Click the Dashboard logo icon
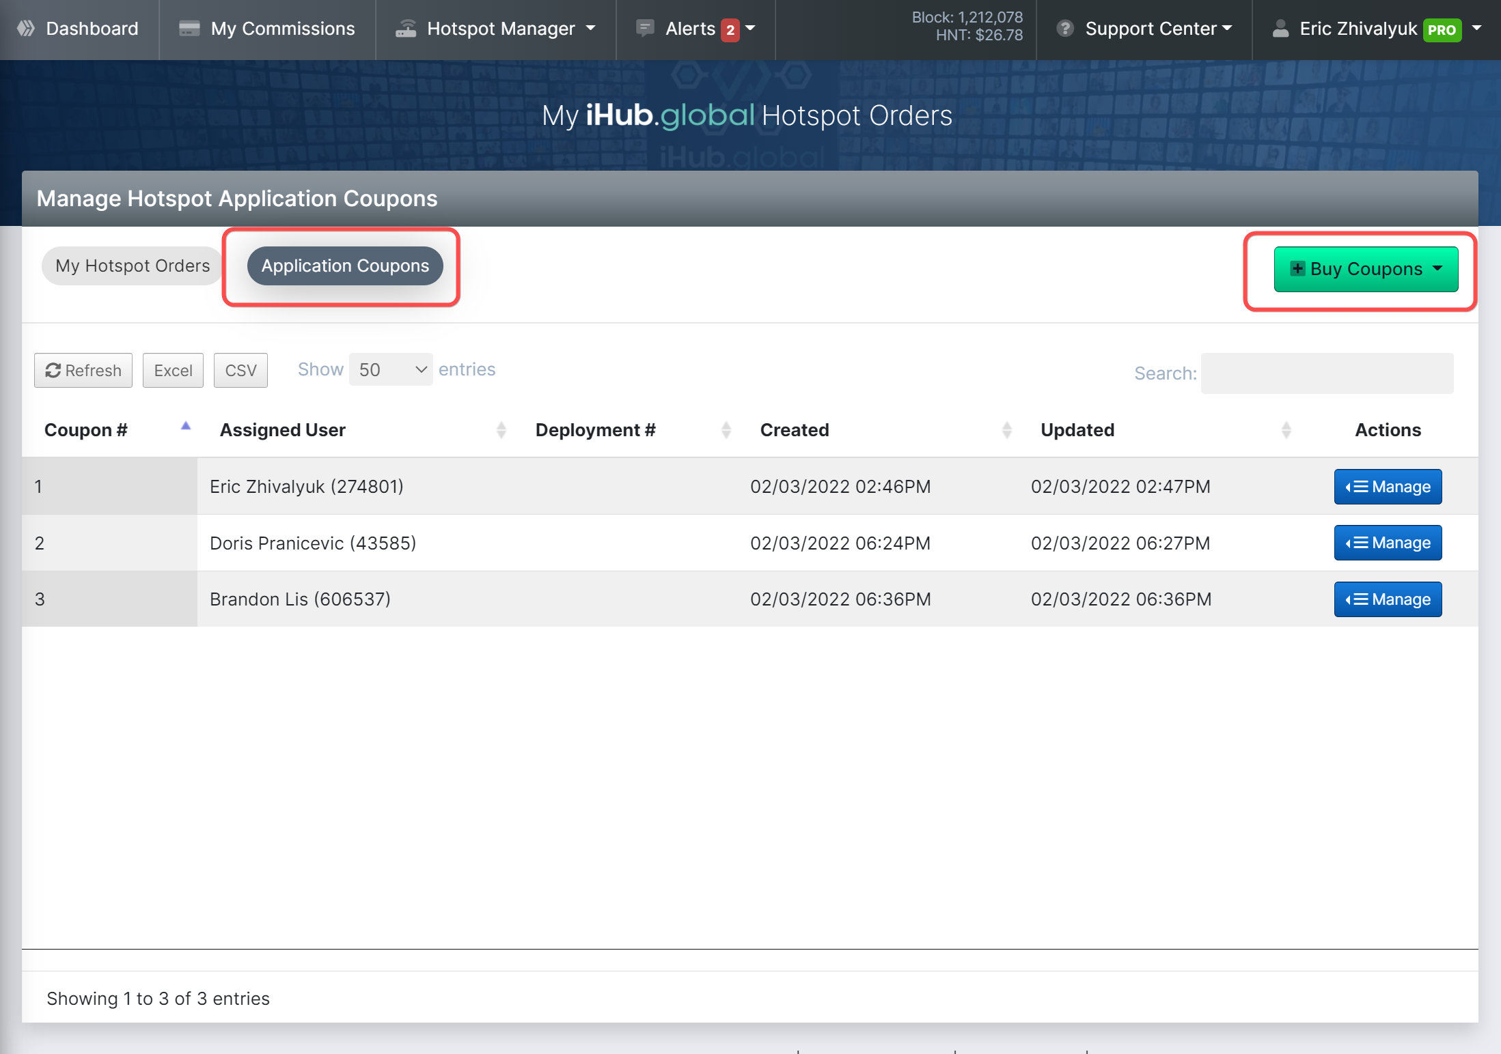 (26, 29)
